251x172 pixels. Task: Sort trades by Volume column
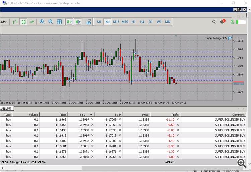26,115
